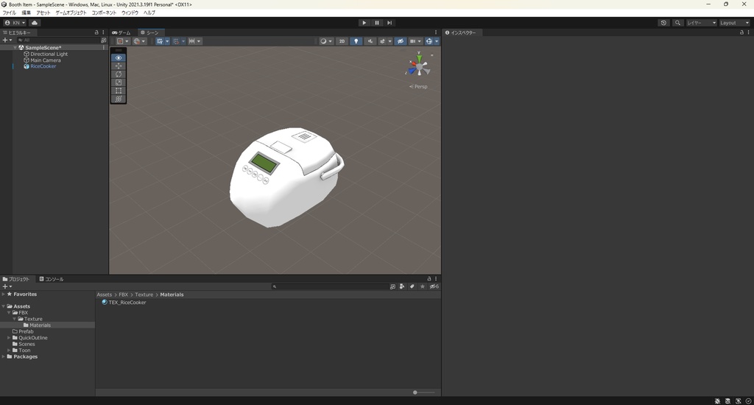Open the レイヤー (Layers) dropdown
The height and width of the screenshot is (405, 754).
tap(702, 23)
